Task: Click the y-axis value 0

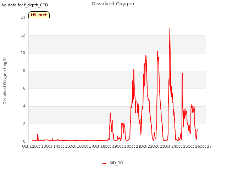Action: click(x=24, y=141)
